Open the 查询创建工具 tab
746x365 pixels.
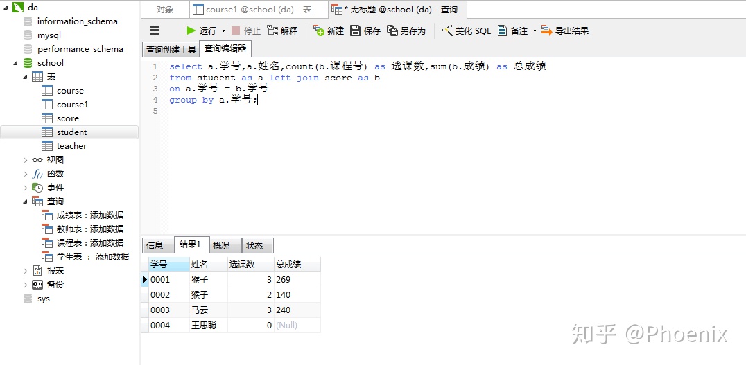[x=171, y=49]
